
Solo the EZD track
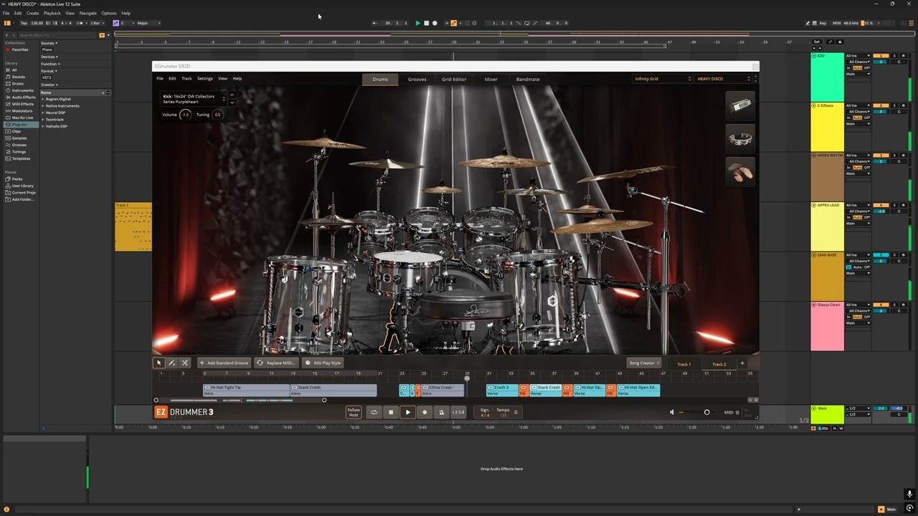click(895, 55)
